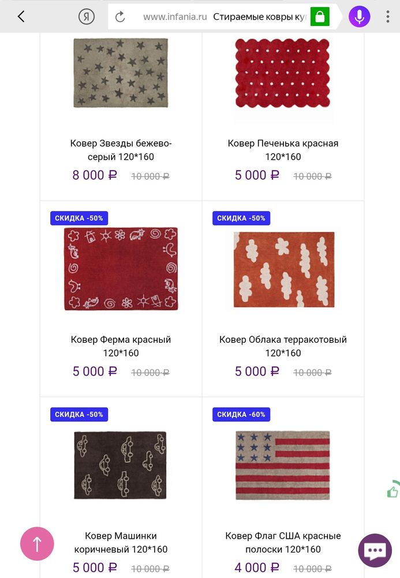Viewport: 400px width, 578px height.
Task: Tap the green secure connection lock icon
Action: [x=319, y=16]
